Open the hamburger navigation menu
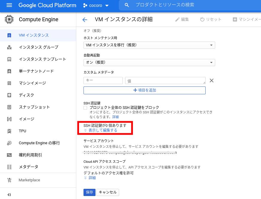This screenshot has height=199, width=261. pos(9,5)
